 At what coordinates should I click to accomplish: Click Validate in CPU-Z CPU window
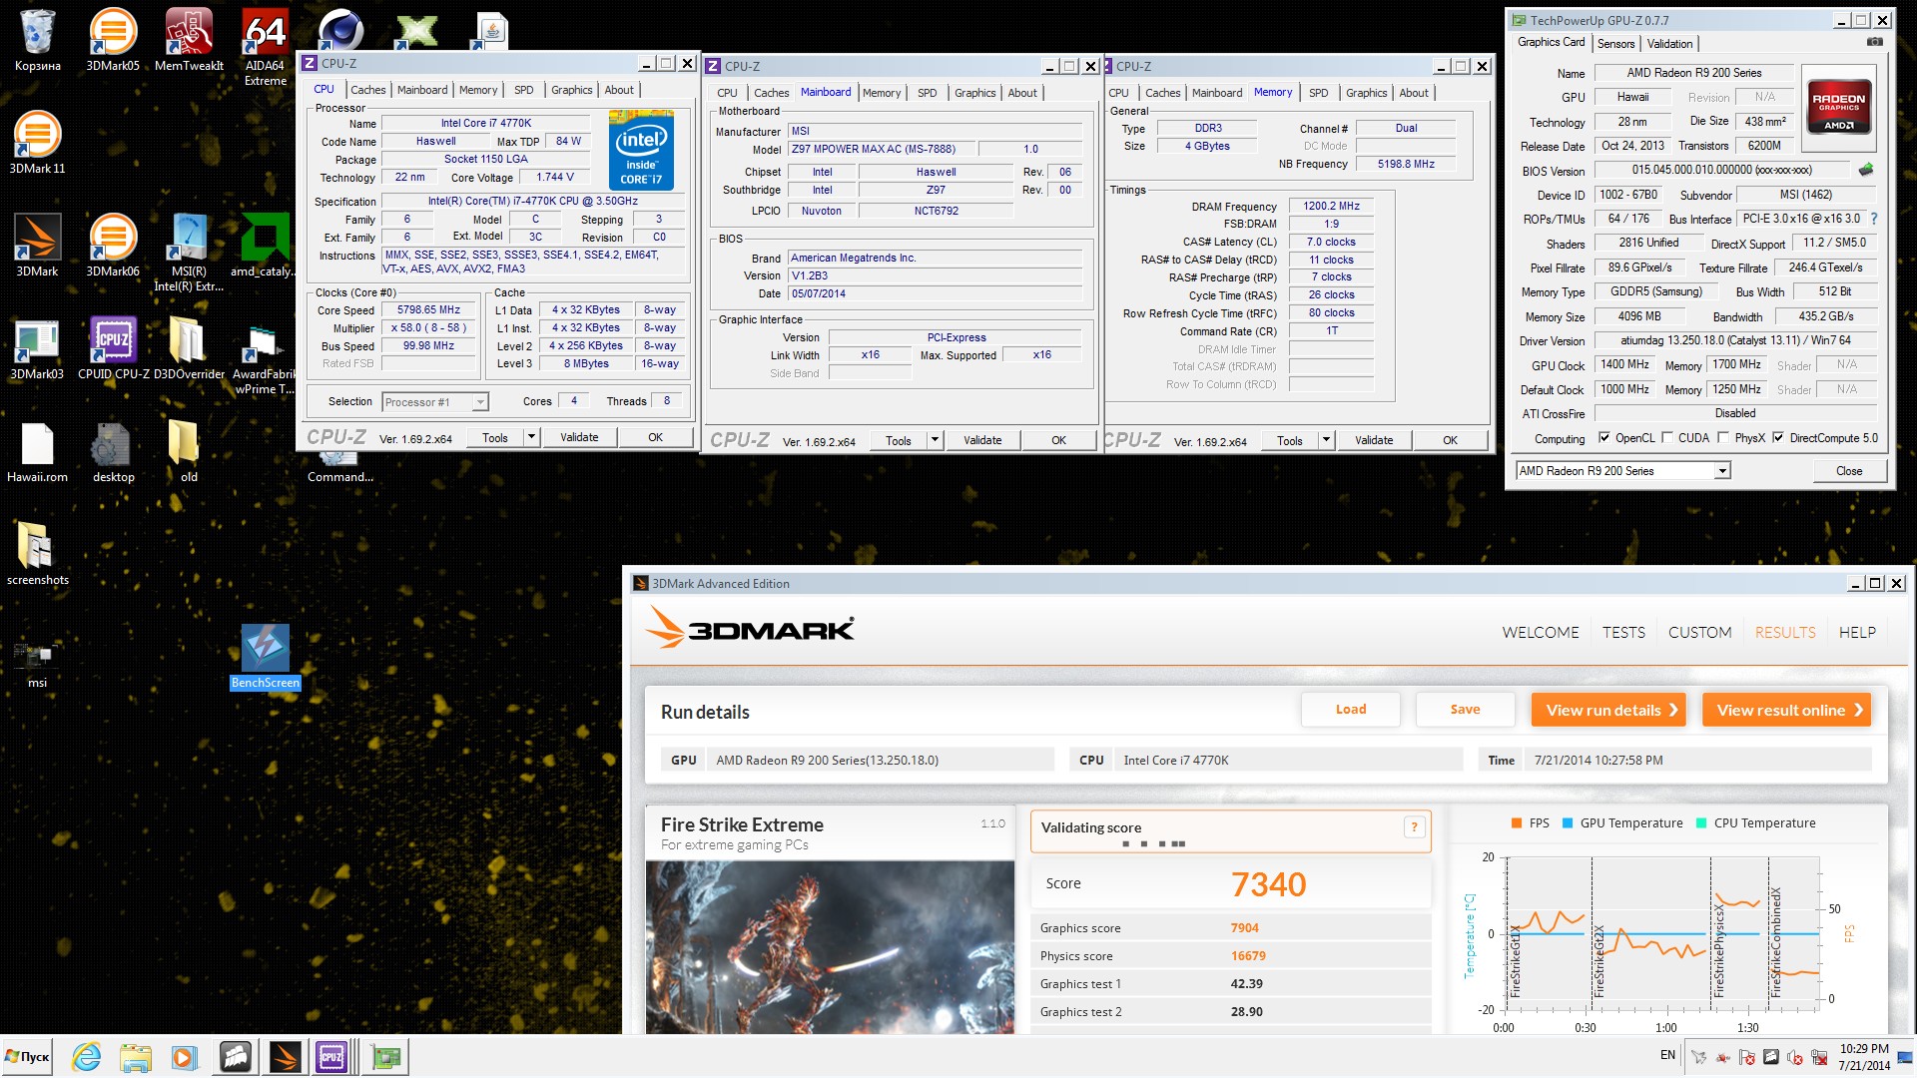(579, 437)
